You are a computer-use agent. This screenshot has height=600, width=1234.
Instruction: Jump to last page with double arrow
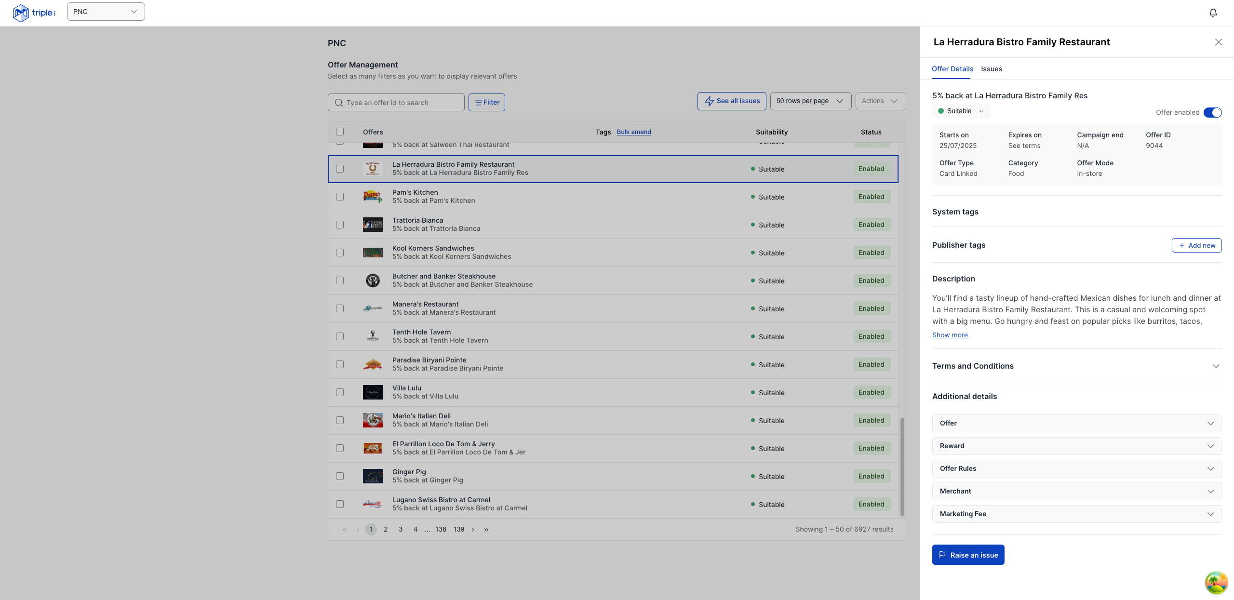pos(486,529)
